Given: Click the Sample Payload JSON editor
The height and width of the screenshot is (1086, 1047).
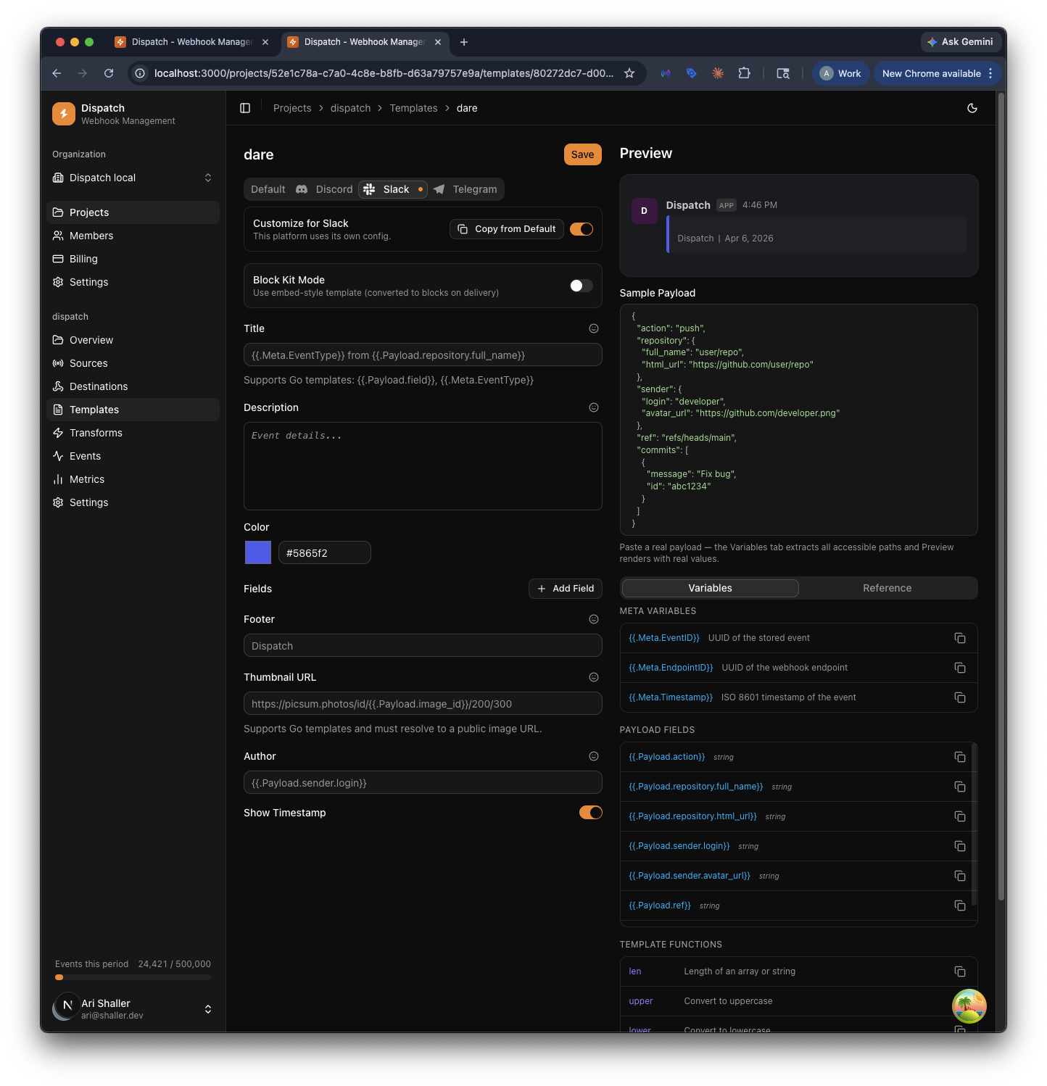Looking at the screenshot, I should (798, 420).
